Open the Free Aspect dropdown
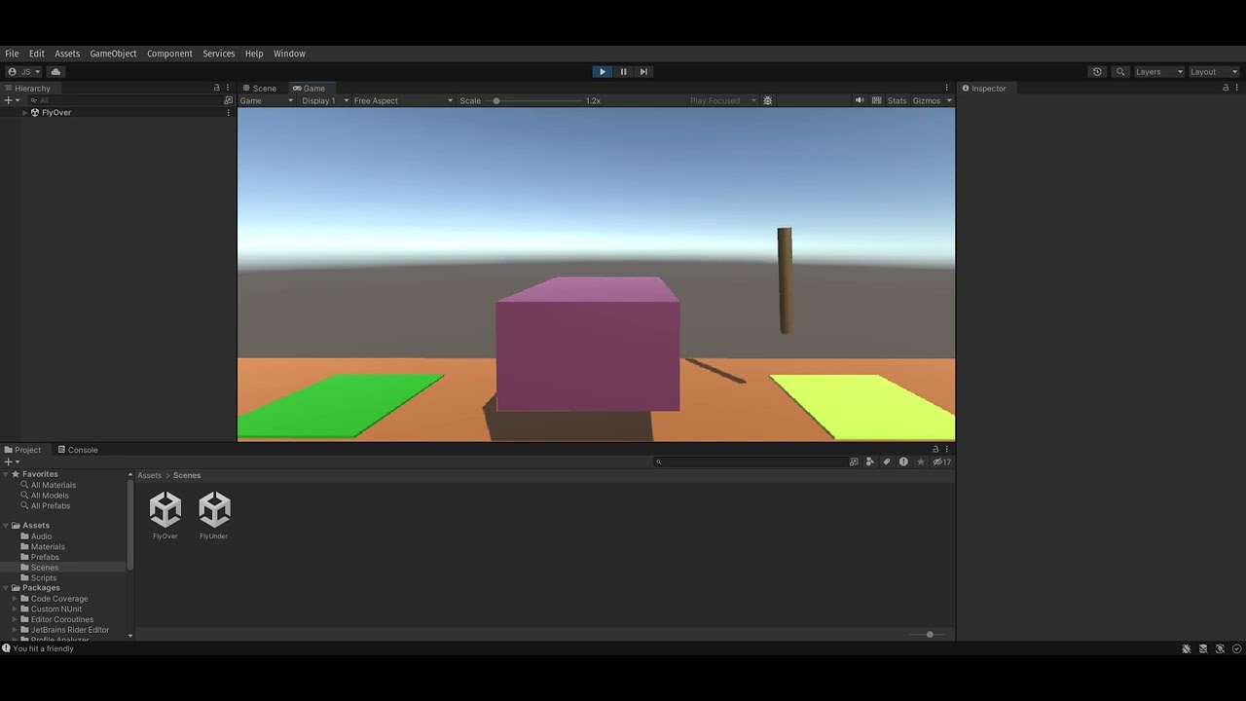This screenshot has width=1246, height=701. (403, 100)
